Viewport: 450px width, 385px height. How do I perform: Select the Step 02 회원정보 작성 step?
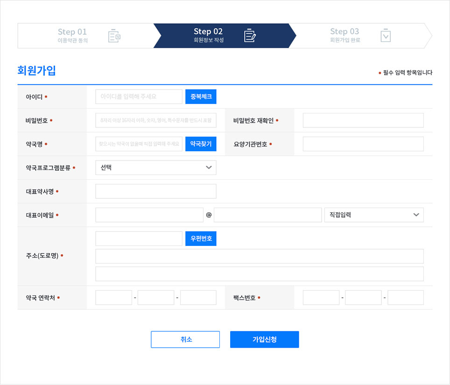point(208,35)
